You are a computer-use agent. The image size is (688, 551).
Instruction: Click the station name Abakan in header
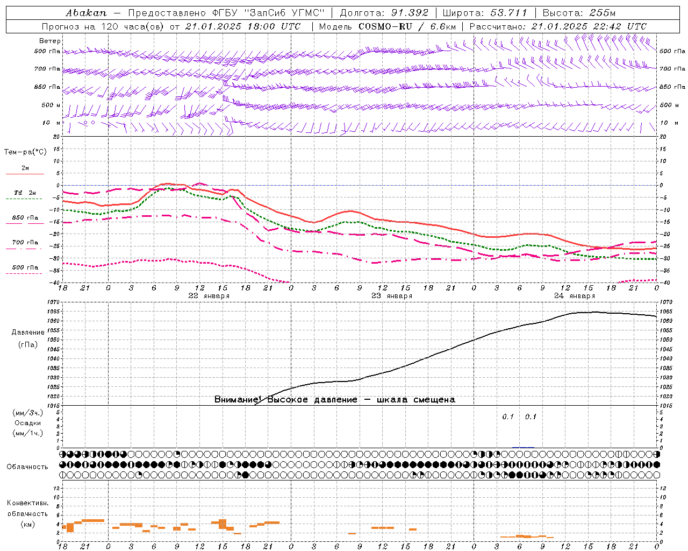click(86, 13)
